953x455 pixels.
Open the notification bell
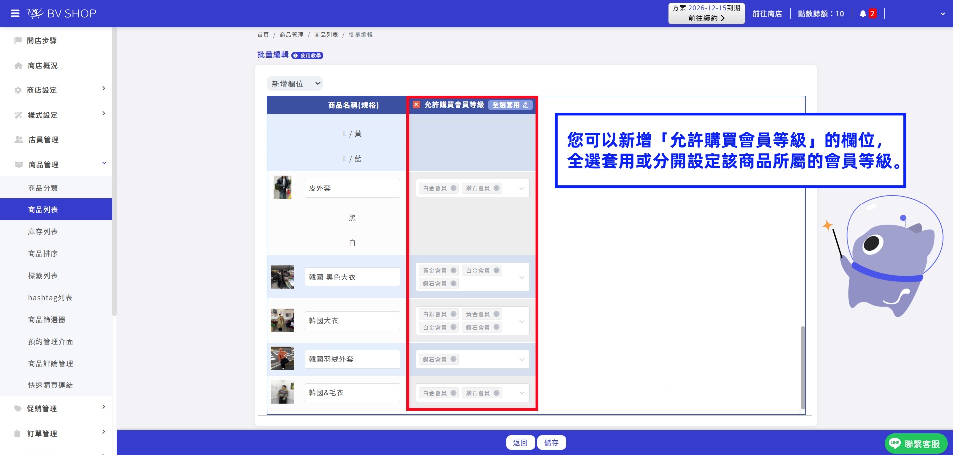863,14
